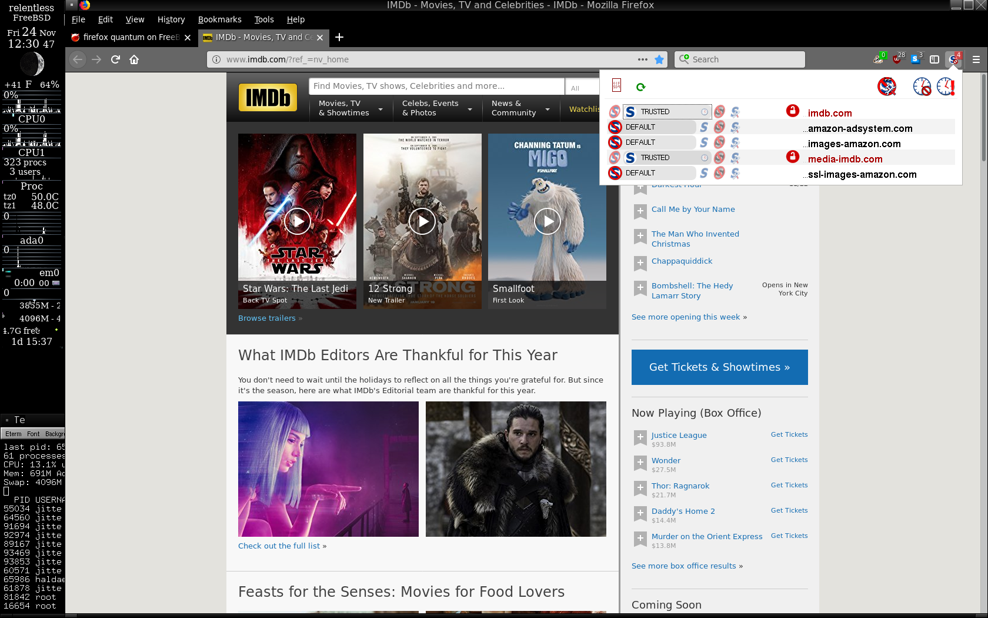Switch imdb.com to Default preset
Viewport: 988px width, 618px height.
pyautogui.click(x=615, y=112)
